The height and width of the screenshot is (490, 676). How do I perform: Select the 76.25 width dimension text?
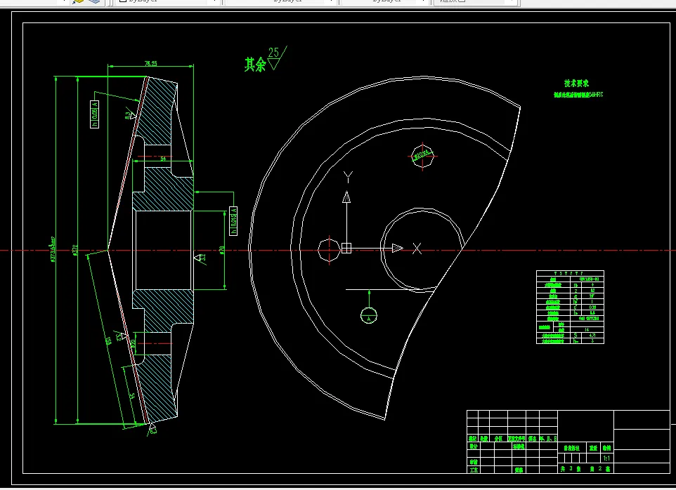point(150,64)
